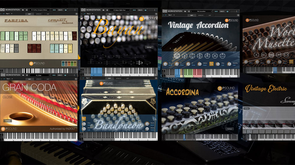Switch to ARP tab in Bayan window
Image resolution: width=295 pixels, height=165 pixels.
128,14
